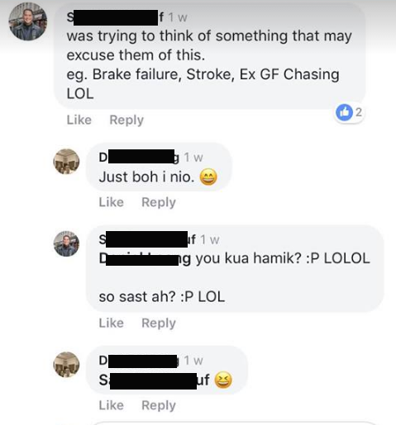Like the brake failure comment
Screen dimensions: 396x425
(79, 120)
